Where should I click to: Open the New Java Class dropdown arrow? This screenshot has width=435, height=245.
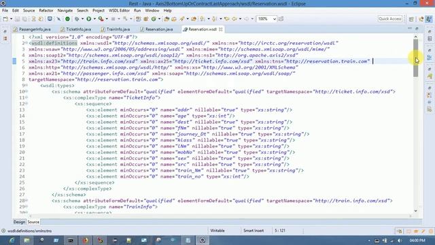[x=159, y=19]
